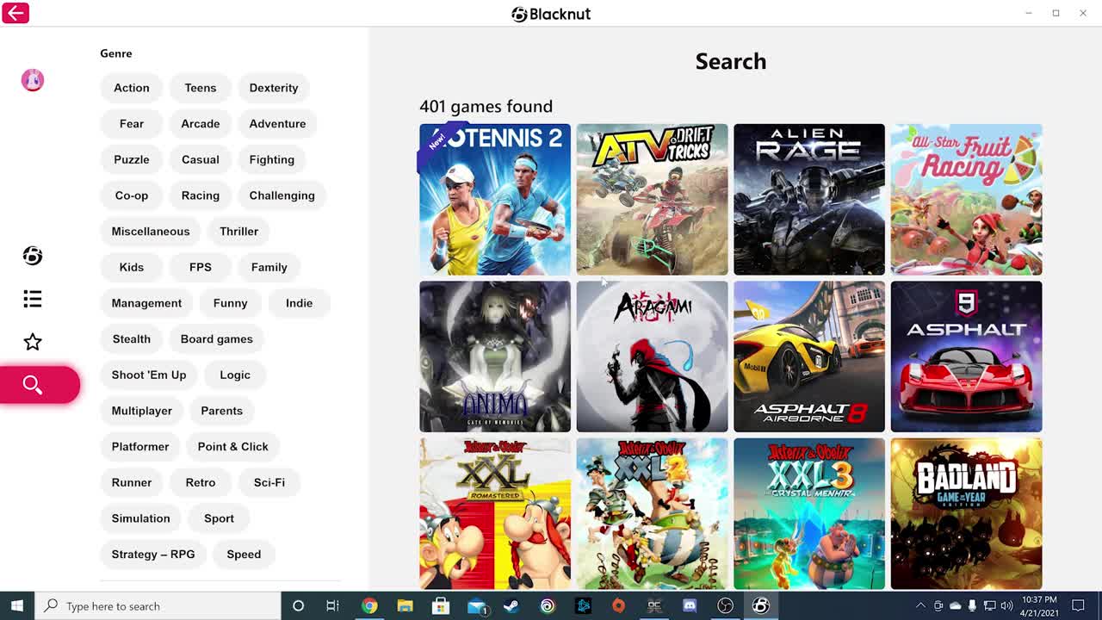Launch Discord from the taskbar
The width and height of the screenshot is (1102, 620).
(690, 606)
